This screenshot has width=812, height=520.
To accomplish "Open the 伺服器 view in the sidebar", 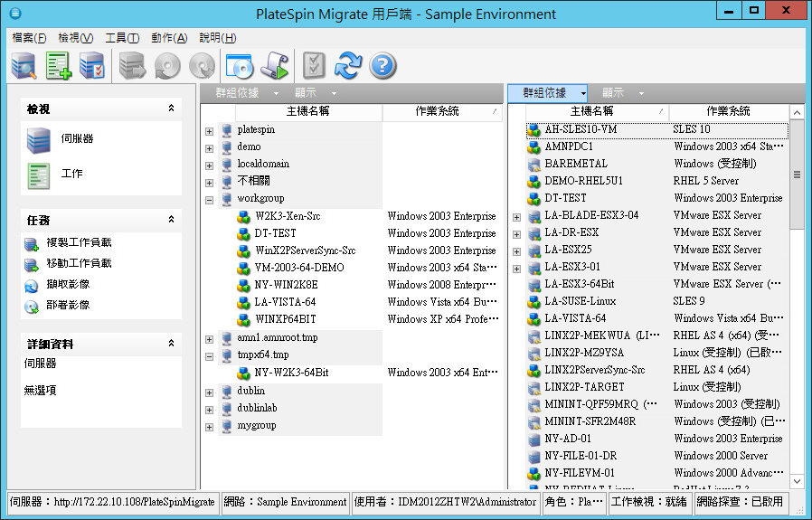I will [77, 139].
